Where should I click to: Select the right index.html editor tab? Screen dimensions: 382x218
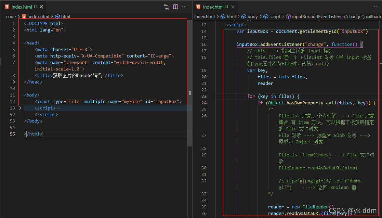215,7
